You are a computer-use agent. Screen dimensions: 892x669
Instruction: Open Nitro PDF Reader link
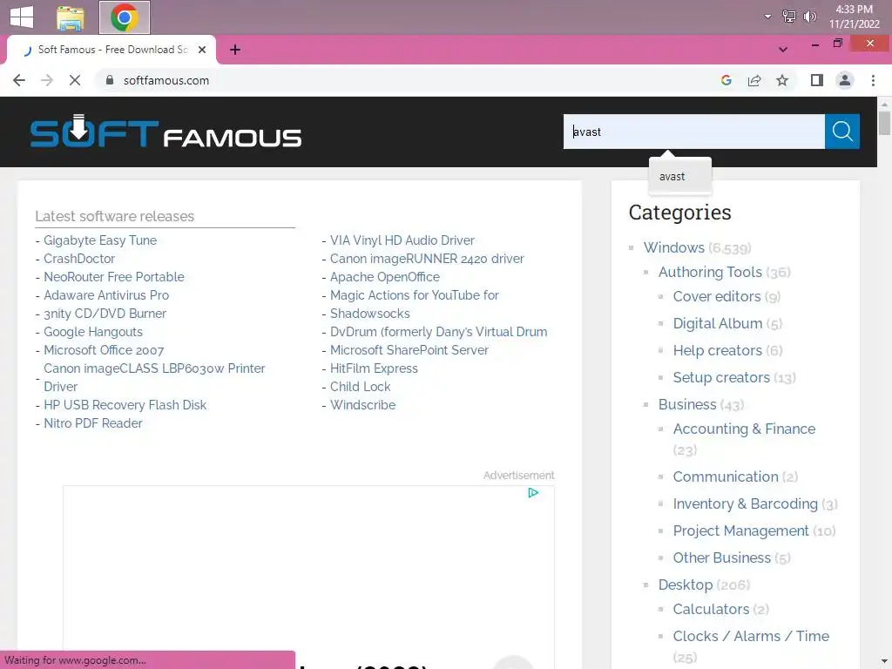coord(93,423)
